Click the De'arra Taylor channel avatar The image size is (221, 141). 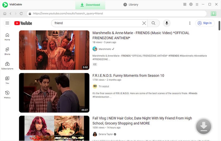pyautogui.click(x=95, y=134)
